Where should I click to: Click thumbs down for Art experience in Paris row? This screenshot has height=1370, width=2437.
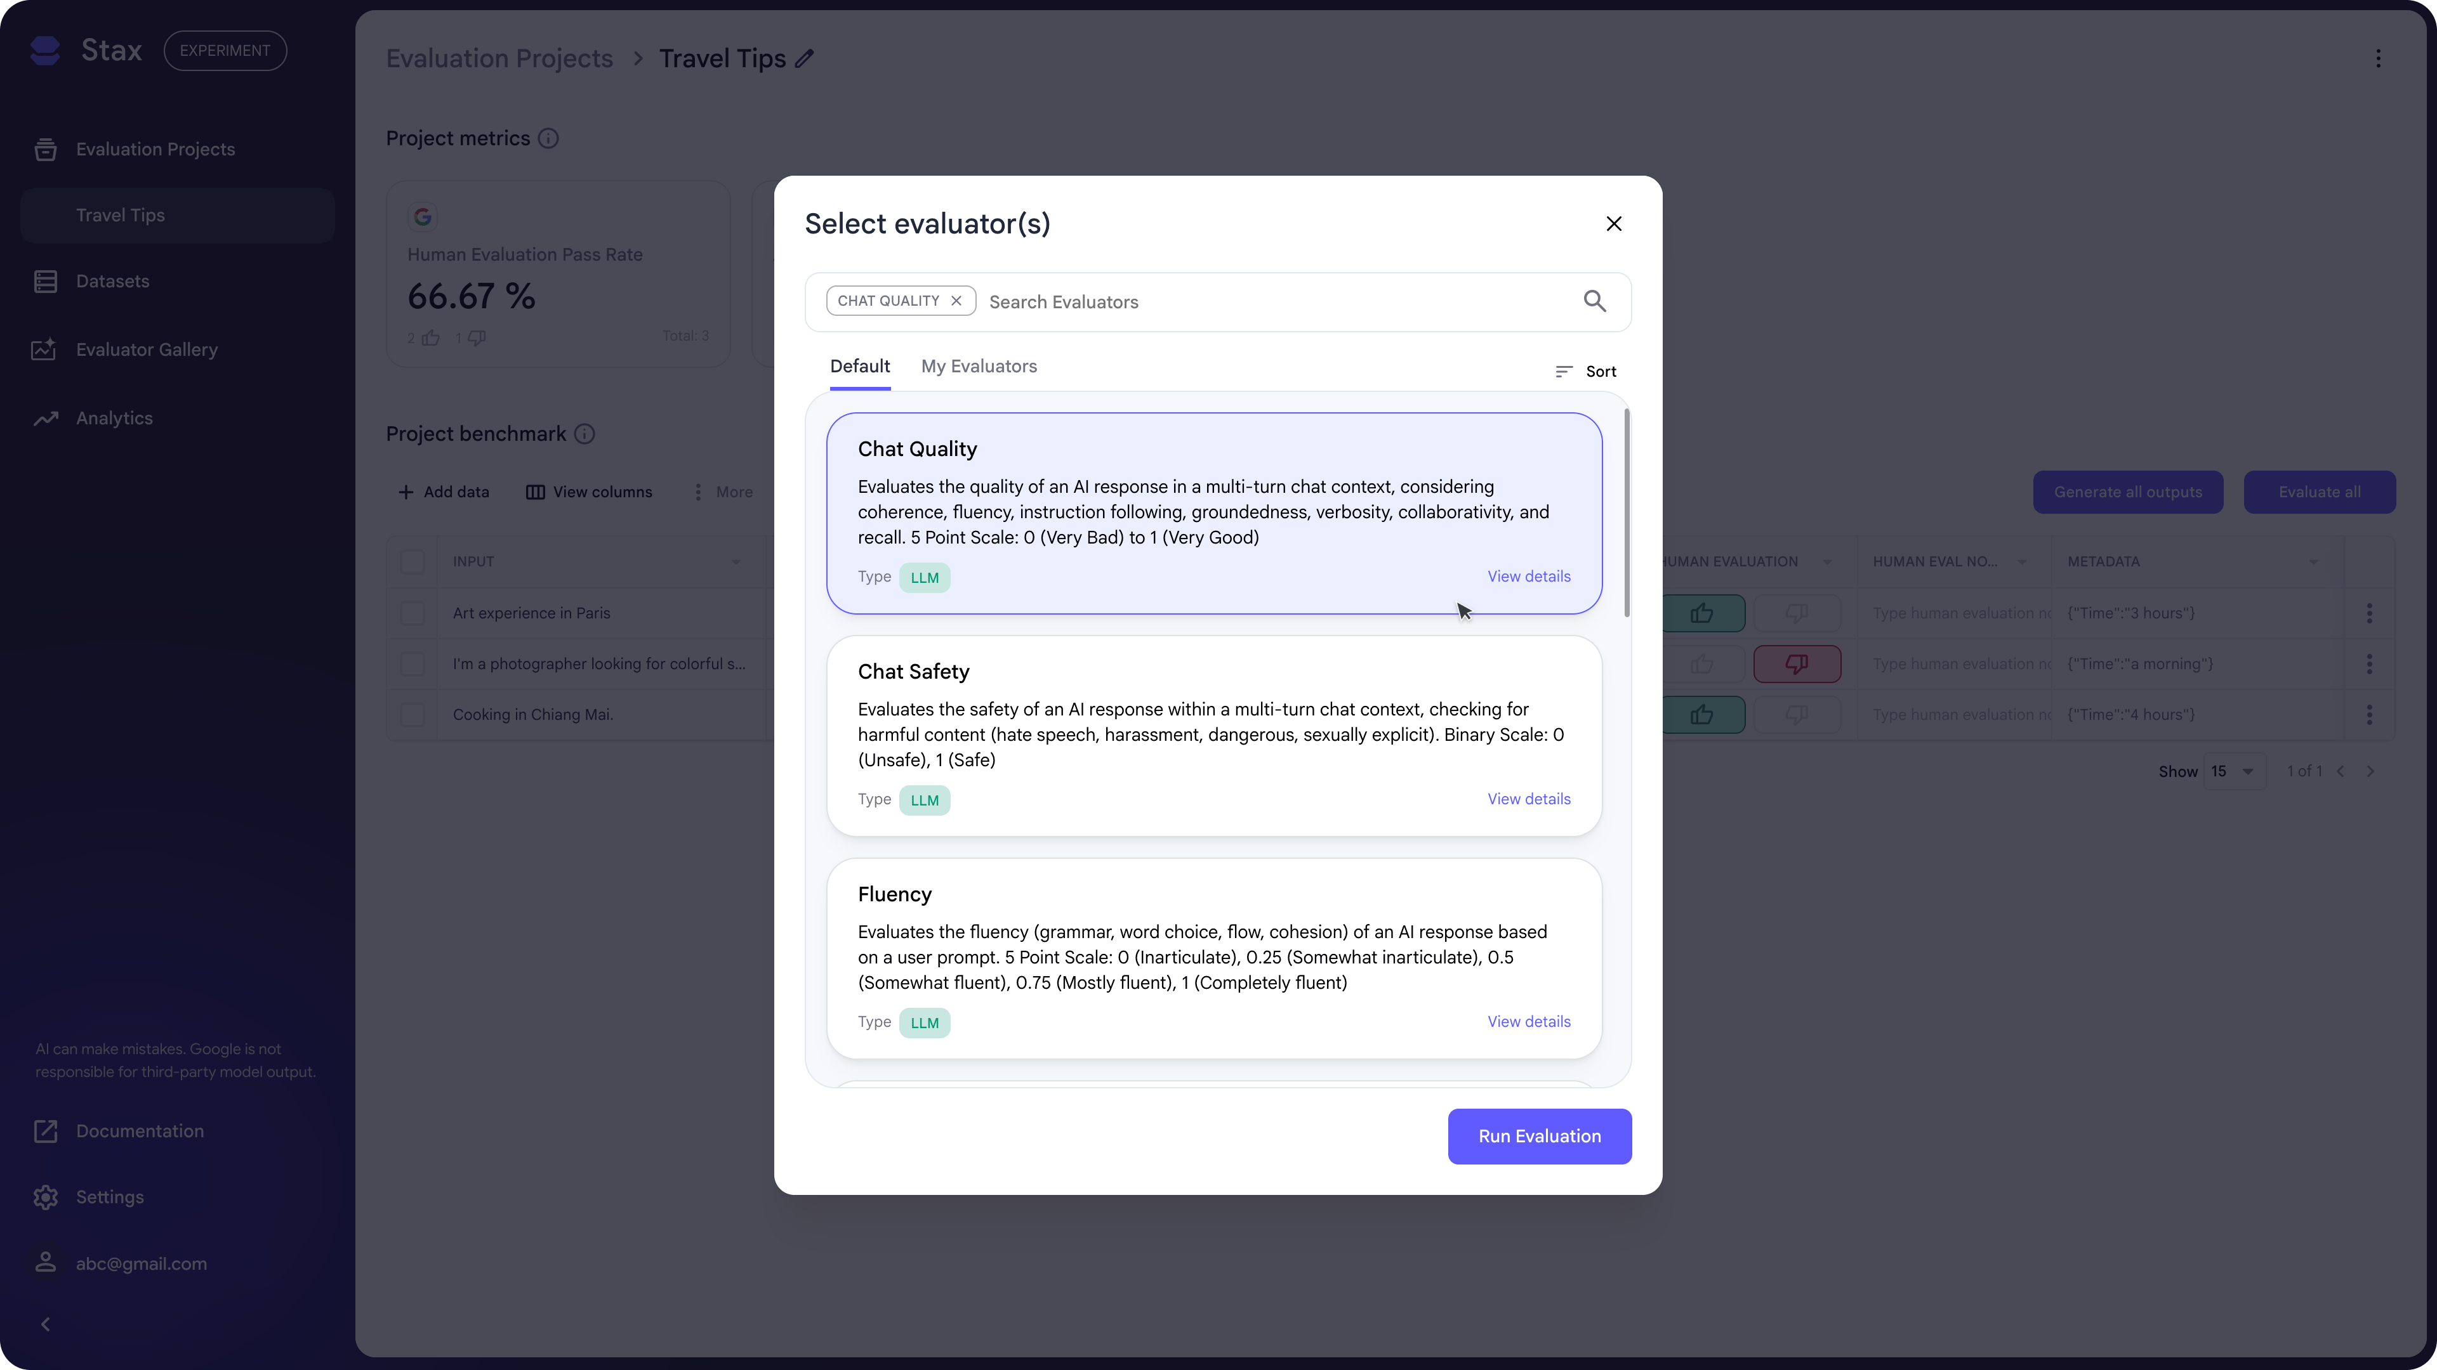point(1797,613)
